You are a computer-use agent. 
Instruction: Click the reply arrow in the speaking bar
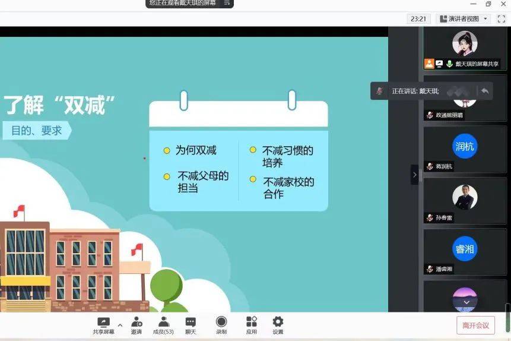coord(485,91)
